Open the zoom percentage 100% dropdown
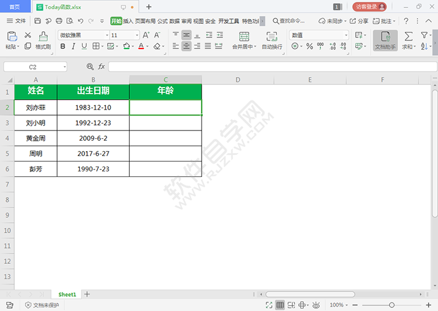 339,305
